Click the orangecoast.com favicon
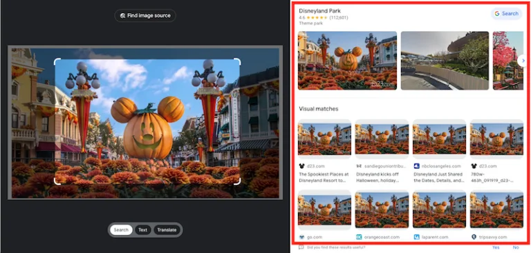 coord(359,237)
